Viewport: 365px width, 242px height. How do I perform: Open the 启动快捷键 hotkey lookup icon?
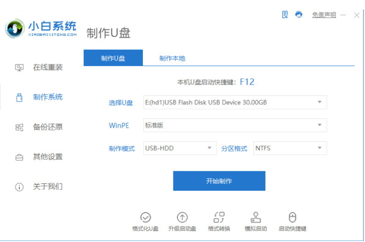tap(292, 218)
